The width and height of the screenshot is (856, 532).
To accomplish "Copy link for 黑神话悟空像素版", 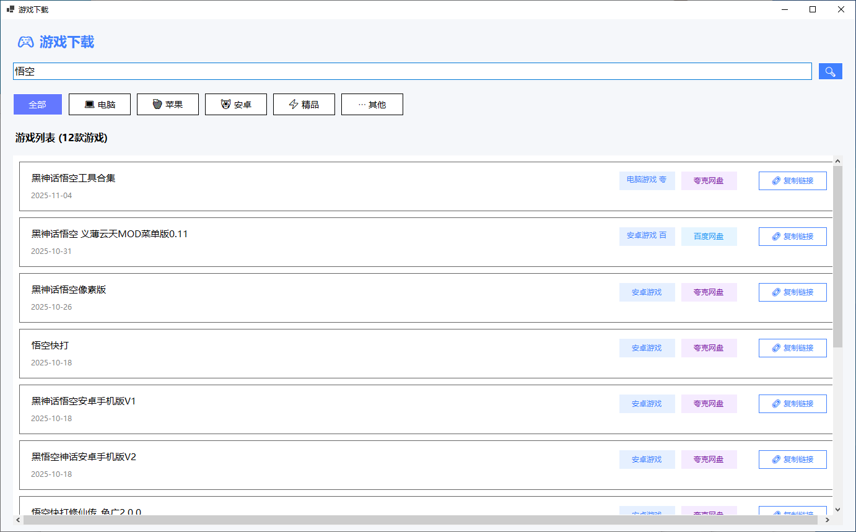I will 792,292.
